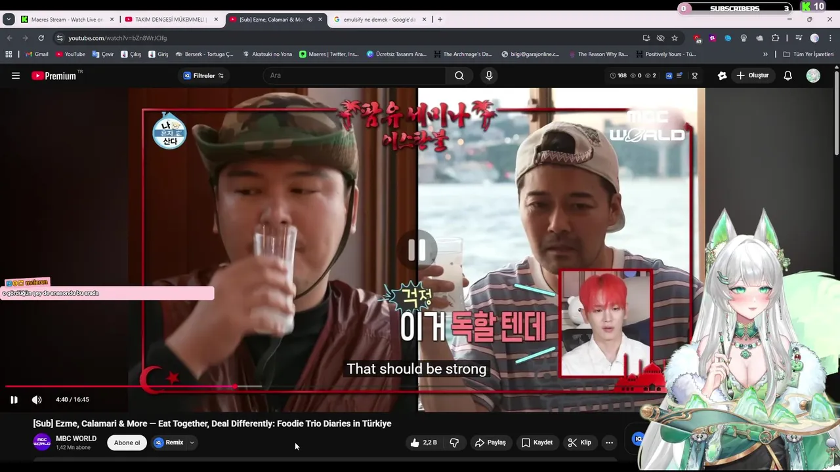Open Akatsuki no Yona bookmark
Screen dimensions: 840x472
point(266,54)
